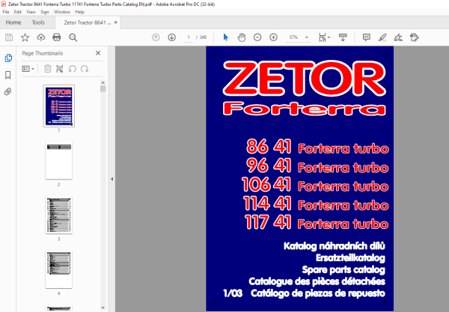Click the 57% zoom value field

293,37
